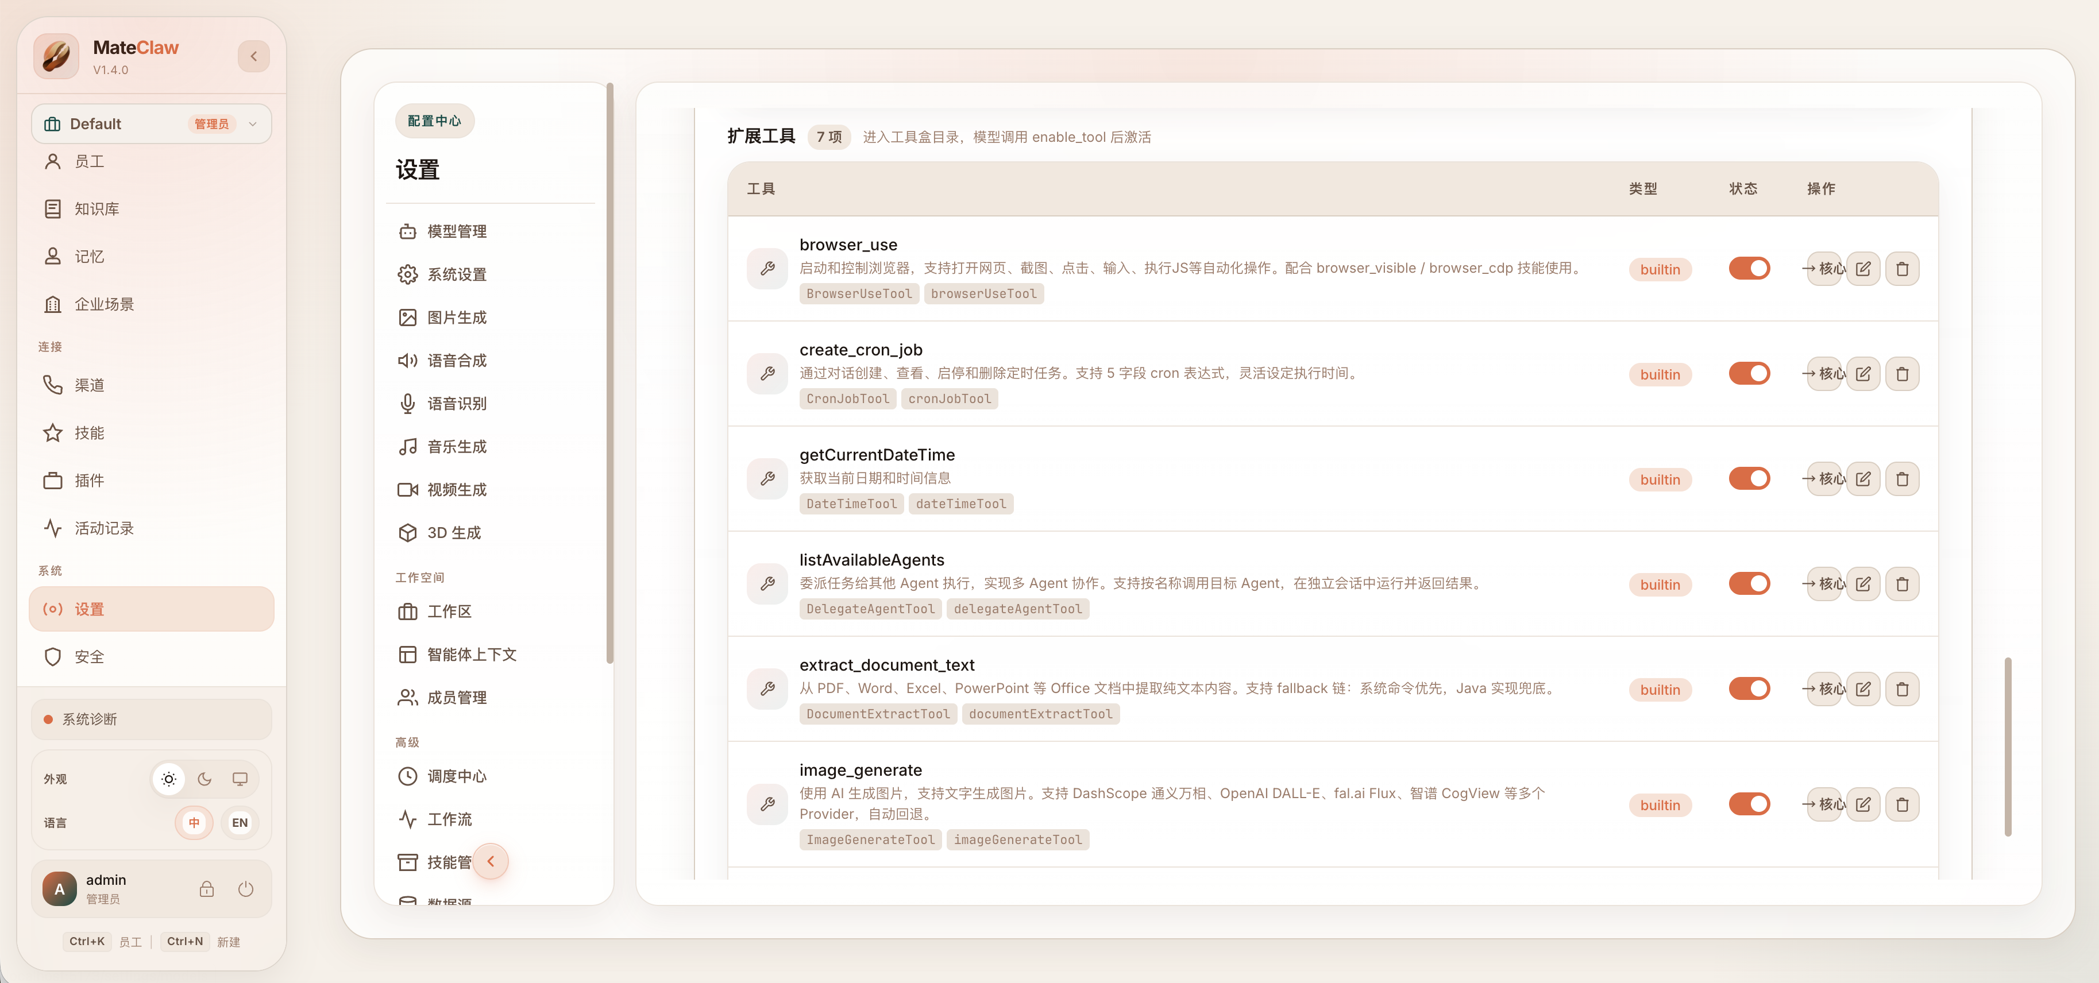Edit the create_cron_job tool
2099x983 pixels.
pos(1863,374)
